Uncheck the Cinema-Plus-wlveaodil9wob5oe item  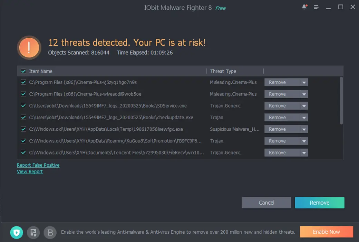pyautogui.click(x=23, y=94)
